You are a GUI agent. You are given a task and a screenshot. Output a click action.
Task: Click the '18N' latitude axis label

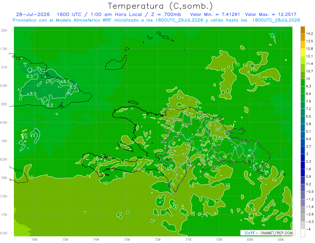(4, 178)
